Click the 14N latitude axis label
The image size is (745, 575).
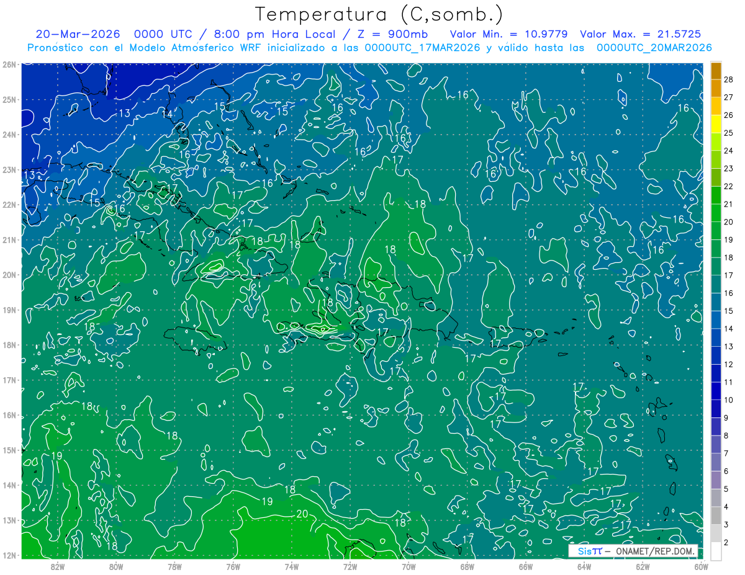pos(9,485)
